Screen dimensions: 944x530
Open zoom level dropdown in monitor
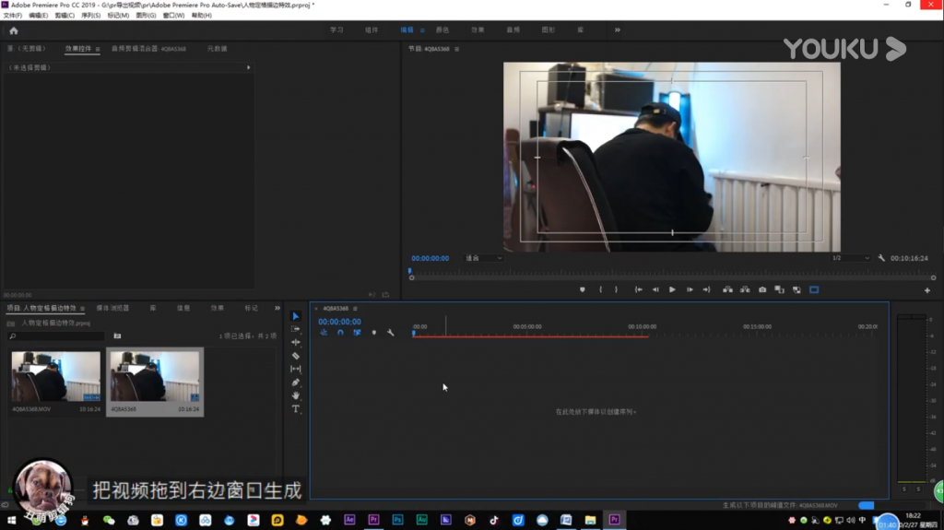pyautogui.click(x=483, y=258)
